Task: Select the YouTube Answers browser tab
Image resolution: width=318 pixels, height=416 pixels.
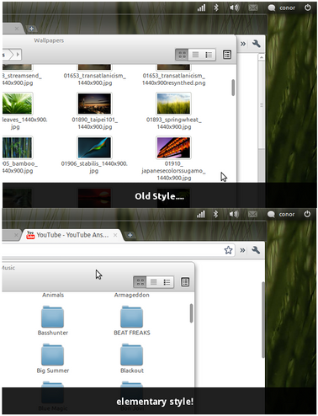Action: click(73, 235)
